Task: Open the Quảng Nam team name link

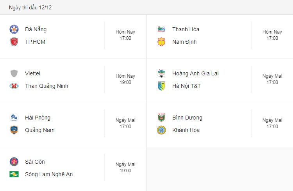Action: coord(40,130)
